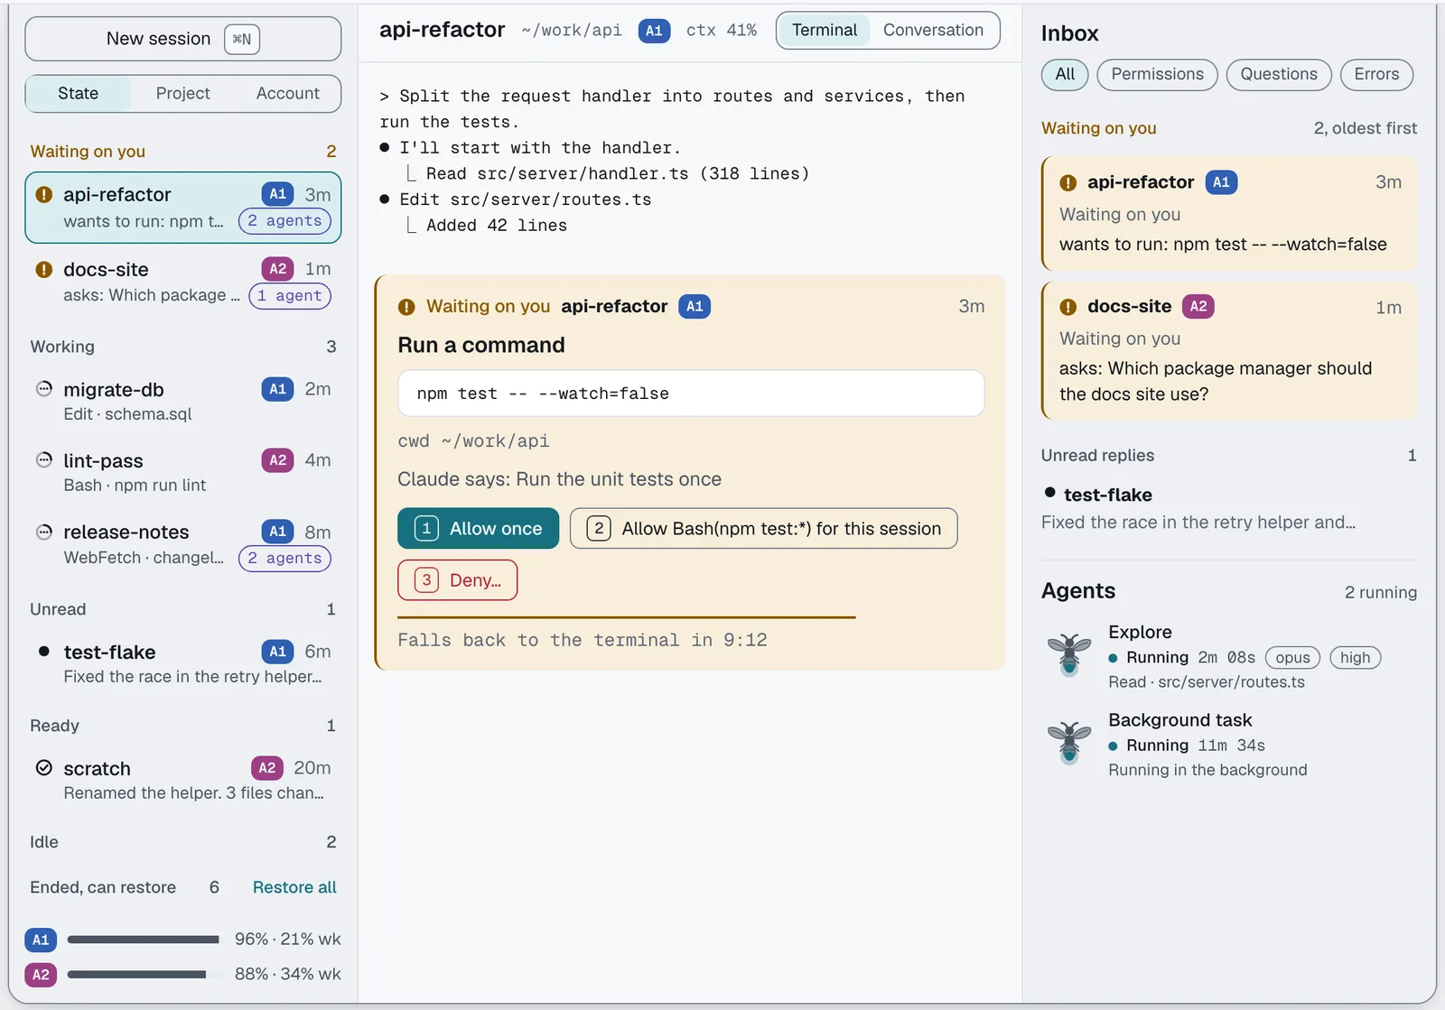
Task: Click migrate-db working spinner icon
Action: point(43,389)
